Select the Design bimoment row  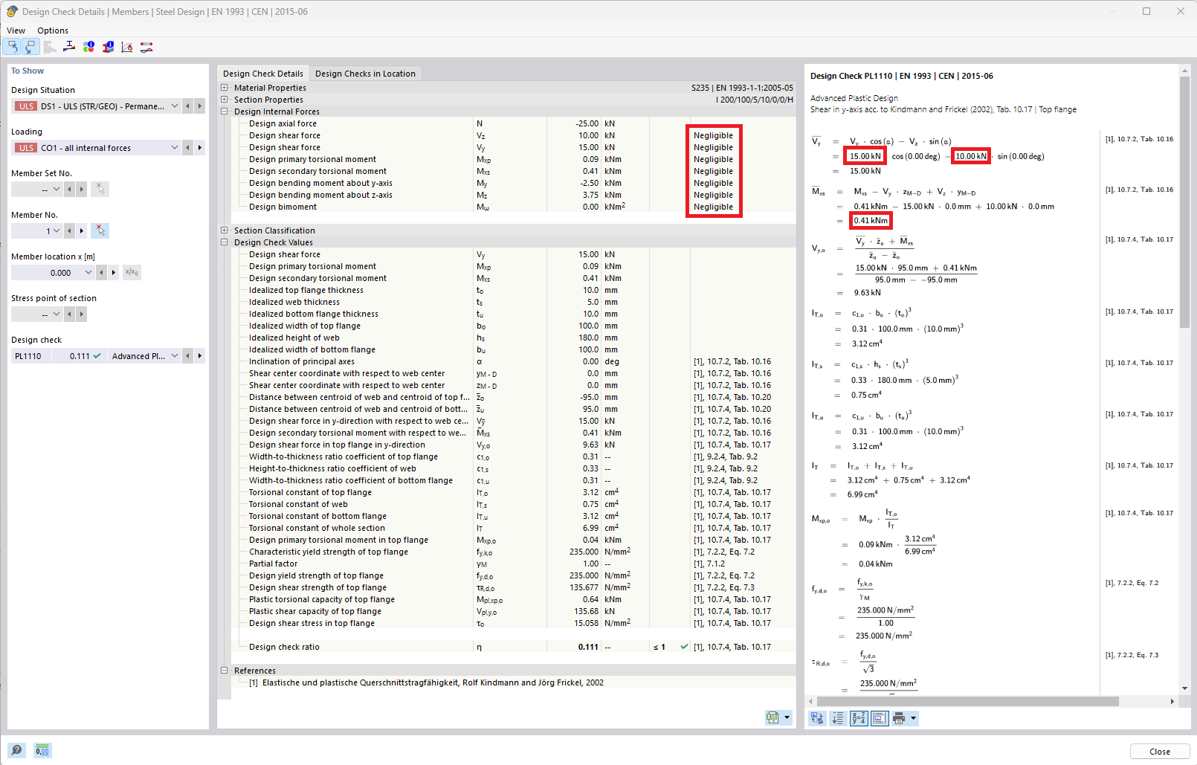tap(513, 207)
